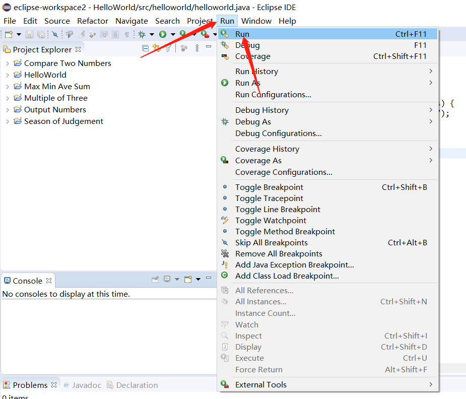Open Project Explorer View Menu dots
This screenshot has width=466, height=399.
coord(197,48)
